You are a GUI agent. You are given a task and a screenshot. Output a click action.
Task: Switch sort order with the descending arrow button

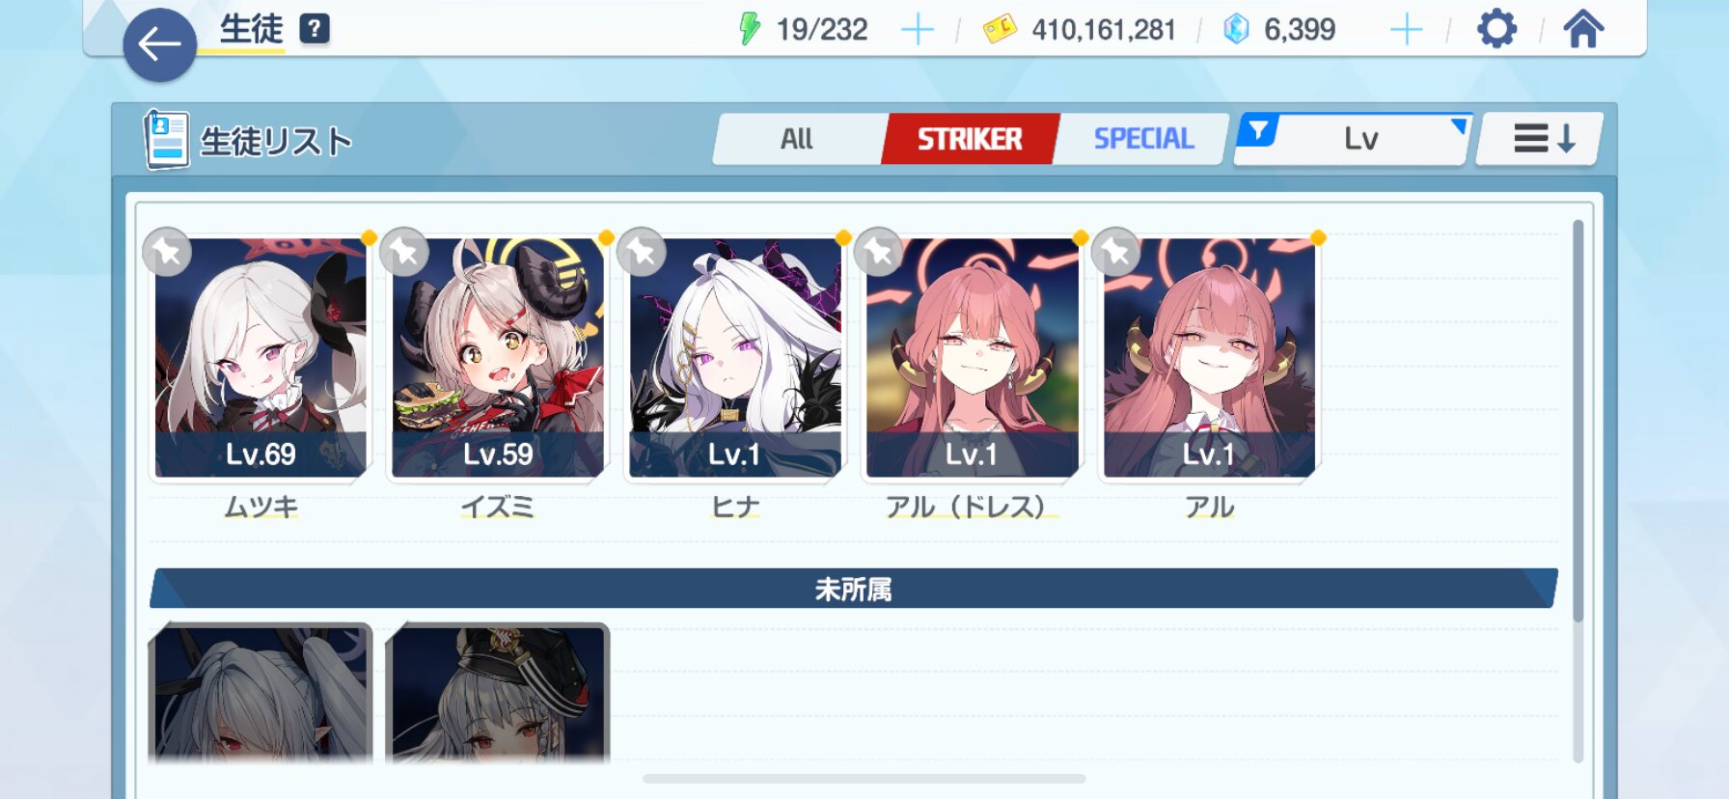1540,139
